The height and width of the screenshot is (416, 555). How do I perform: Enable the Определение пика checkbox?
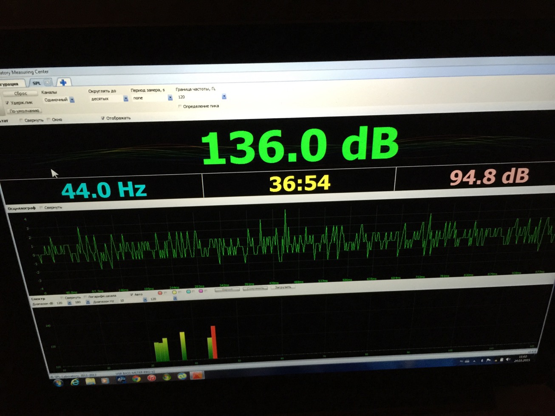180,106
